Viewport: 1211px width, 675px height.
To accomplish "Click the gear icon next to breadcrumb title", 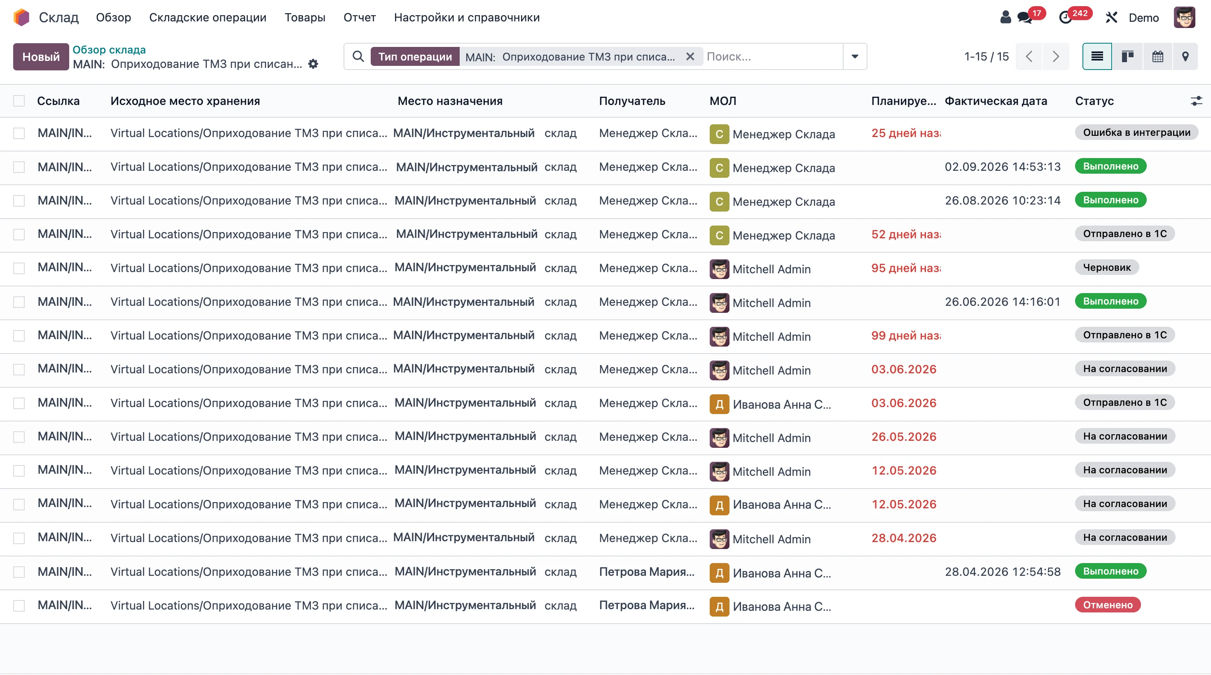I will pos(313,64).
